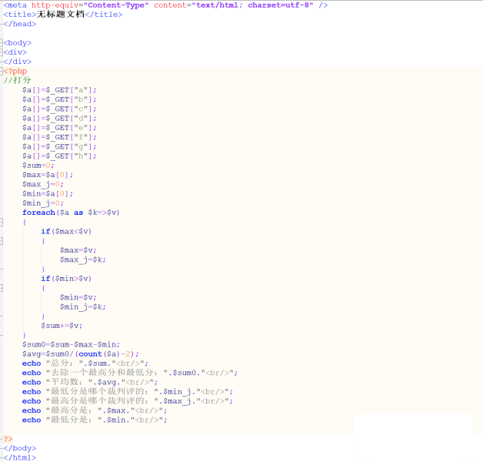Click the $_GET["h"] assignment line
Screen dimensions: 483x462
point(59,156)
